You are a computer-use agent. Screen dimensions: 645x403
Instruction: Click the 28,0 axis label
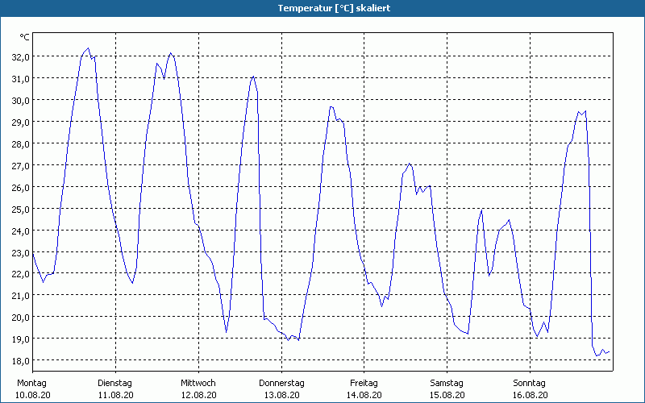(21, 144)
